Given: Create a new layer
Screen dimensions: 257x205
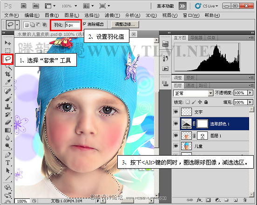Looking at the screenshot, I should [x=236, y=200].
